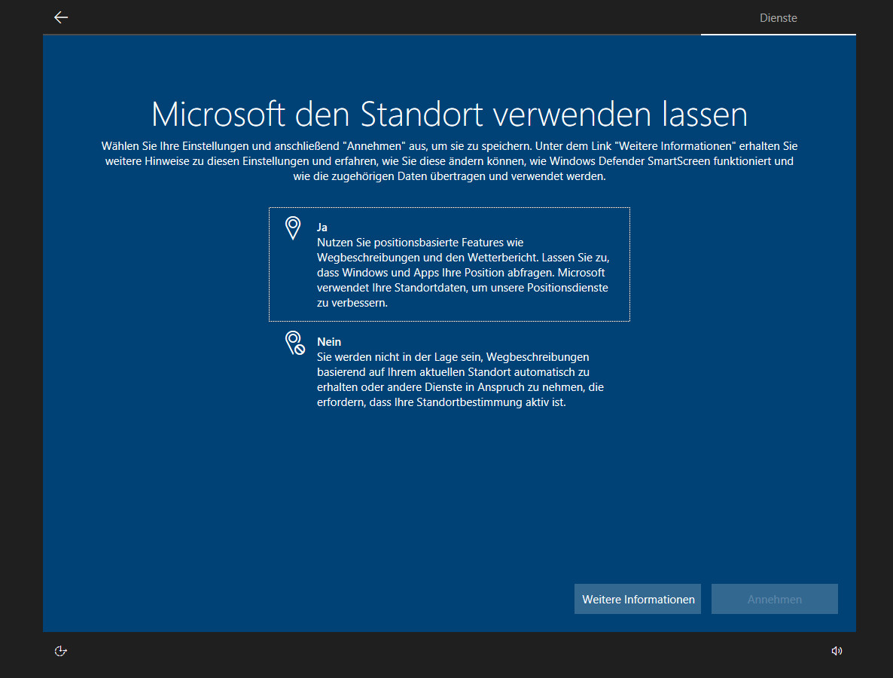Click the white progress underline beneath Dienste
This screenshot has height=678, width=893.
click(778, 34)
